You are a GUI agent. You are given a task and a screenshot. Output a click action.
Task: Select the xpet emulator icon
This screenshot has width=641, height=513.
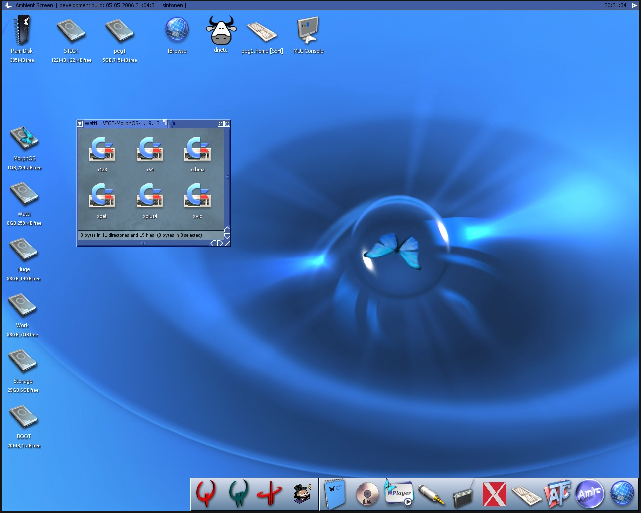pos(102,195)
